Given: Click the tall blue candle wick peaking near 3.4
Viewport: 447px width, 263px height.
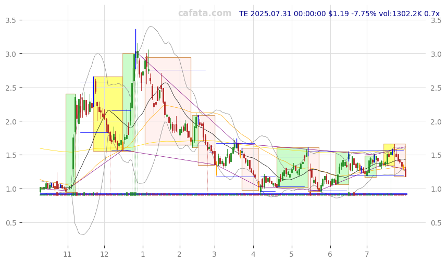Looking at the screenshot, I should pos(135,48).
